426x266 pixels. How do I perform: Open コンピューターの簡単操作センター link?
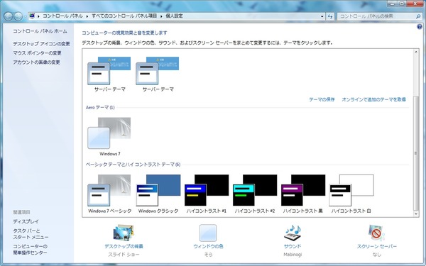point(30,250)
